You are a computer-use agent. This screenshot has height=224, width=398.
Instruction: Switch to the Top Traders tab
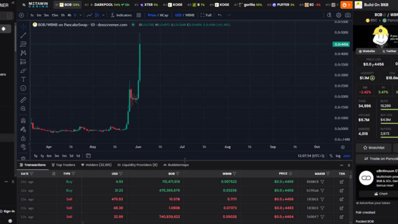[63, 165]
